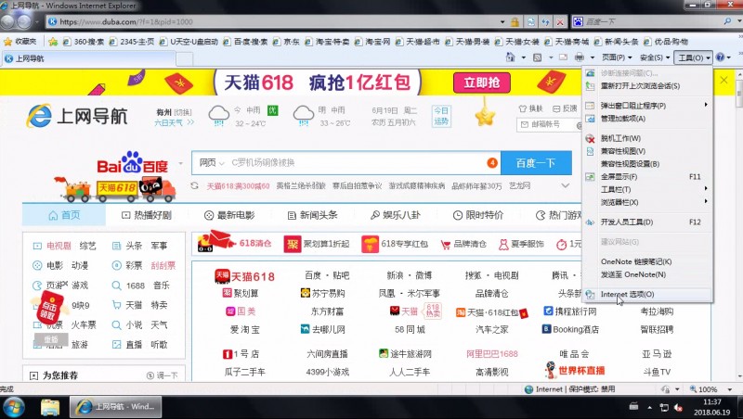This screenshot has height=419, width=743.
Task: Click the hot-words refresh icon
Action: pos(195,185)
